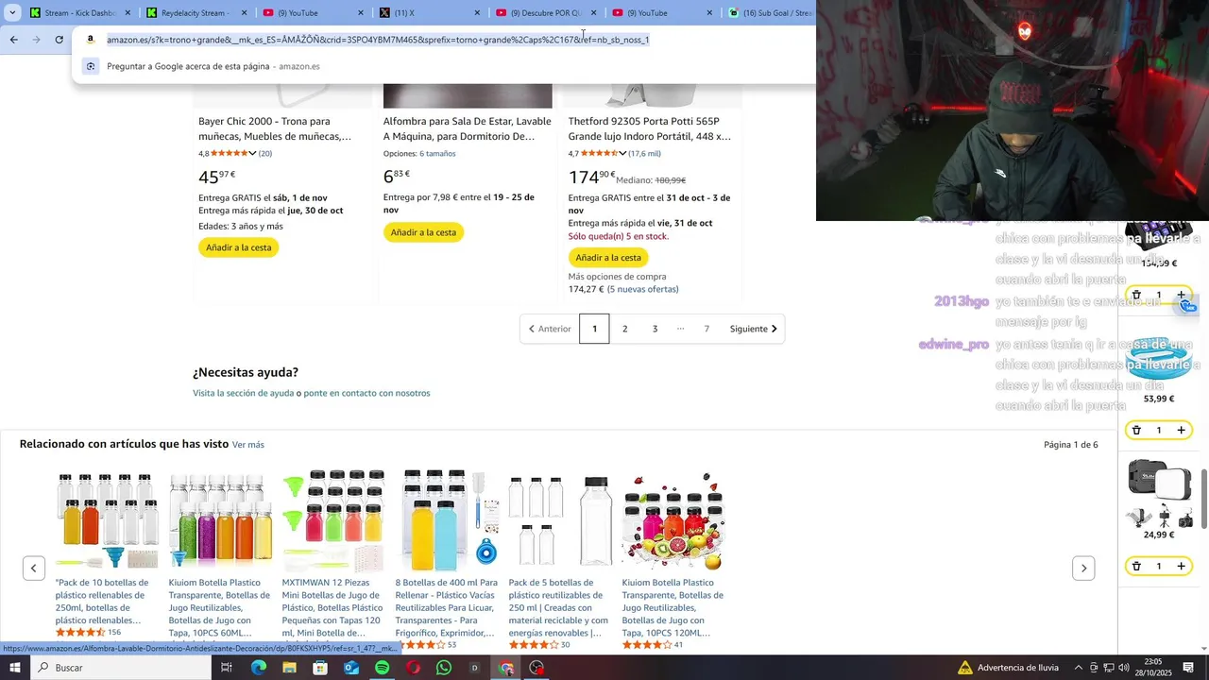Screen dimensions: 1209x680
Task: Close the Stream - Kick Dashboard tab
Action: tap(128, 13)
